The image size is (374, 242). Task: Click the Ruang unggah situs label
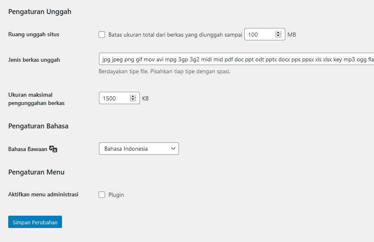point(34,34)
